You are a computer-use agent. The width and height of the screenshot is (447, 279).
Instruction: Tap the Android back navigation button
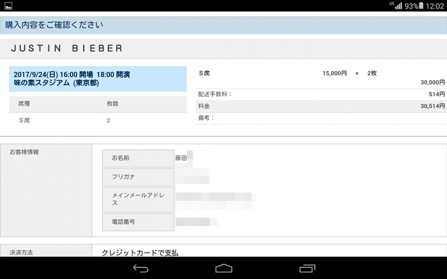141,268
